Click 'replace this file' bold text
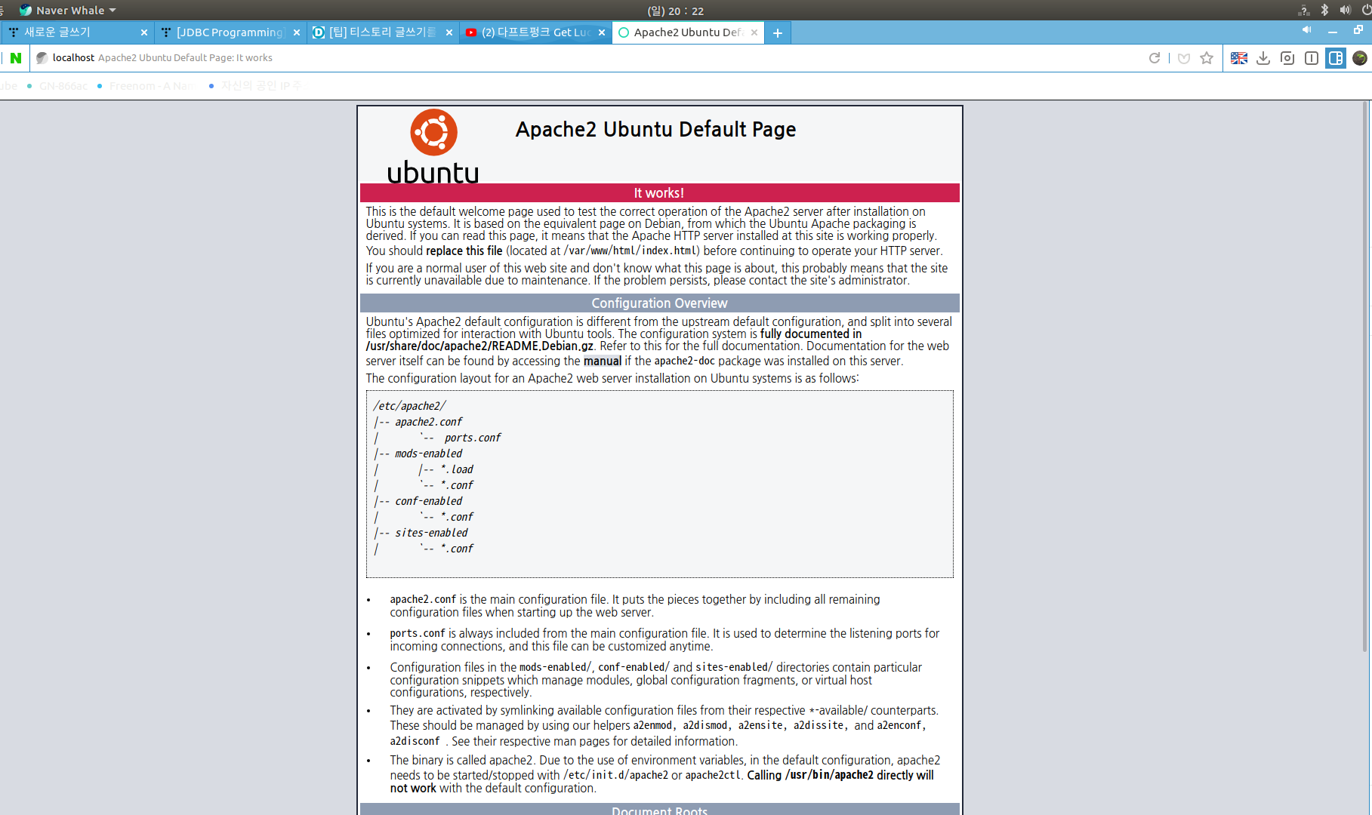Image resolution: width=1372 pixels, height=815 pixels. 464,251
